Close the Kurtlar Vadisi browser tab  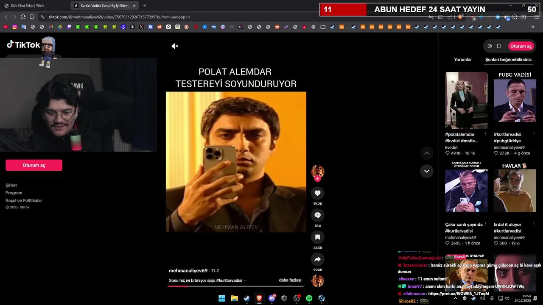pos(134,6)
